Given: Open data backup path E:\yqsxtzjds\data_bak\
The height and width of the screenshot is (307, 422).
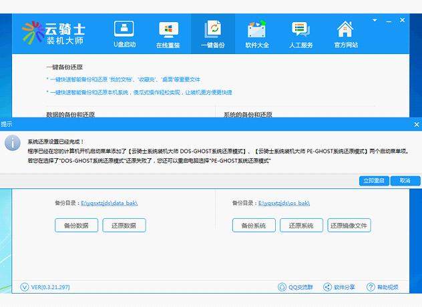Looking at the screenshot, I should point(109,203).
